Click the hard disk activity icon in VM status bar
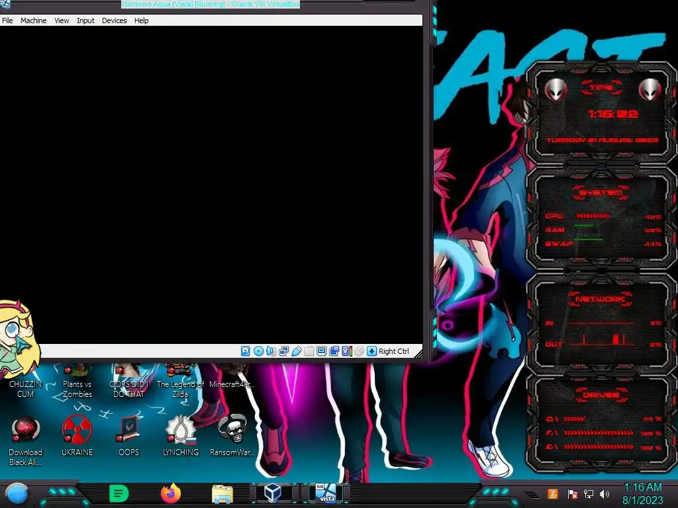 tap(245, 351)
